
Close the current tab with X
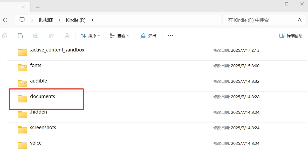(23, 7)
